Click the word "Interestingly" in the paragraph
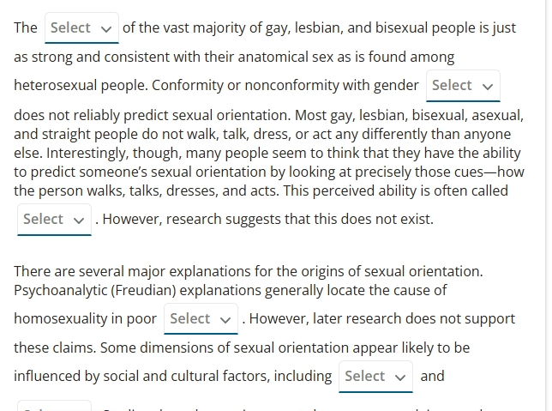The width and height of the screenshot is (552, 411). (x=87, y=153)
